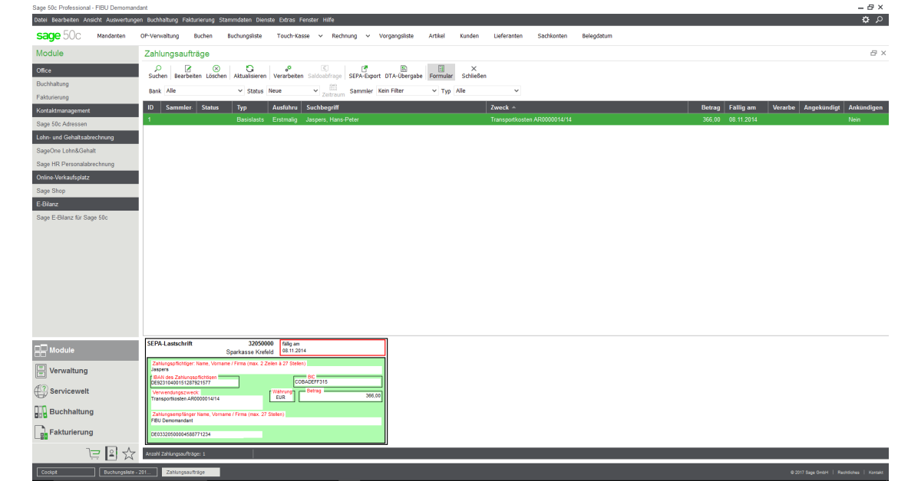Screen dimensions: 921x481
Task: Select the payment row for Jaspers, Hans-Peter
Action: coord(516,119)
